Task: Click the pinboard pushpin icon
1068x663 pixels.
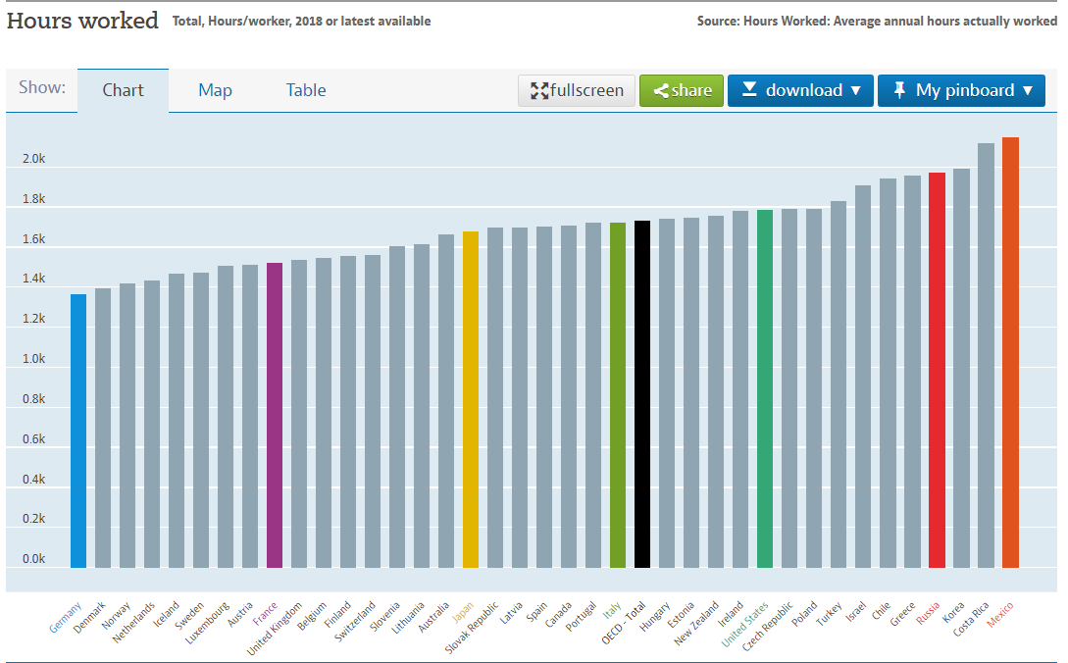Action: [899, 90]
